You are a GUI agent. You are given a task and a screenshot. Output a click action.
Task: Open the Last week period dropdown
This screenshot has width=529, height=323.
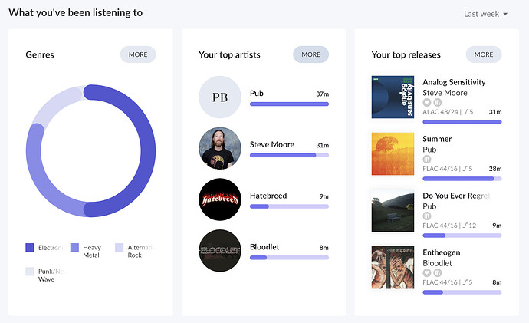tap(485, 14)
